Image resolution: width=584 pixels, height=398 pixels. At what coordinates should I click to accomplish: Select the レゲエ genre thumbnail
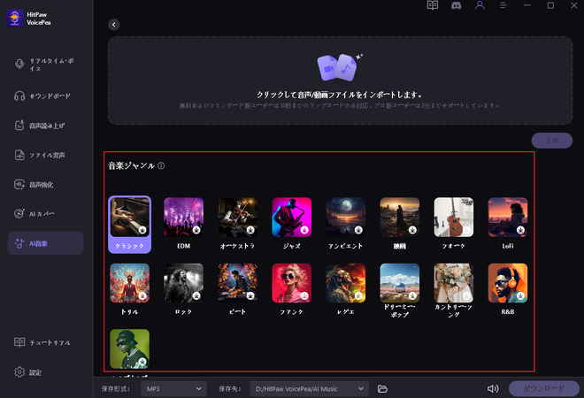tap(346, 283)
